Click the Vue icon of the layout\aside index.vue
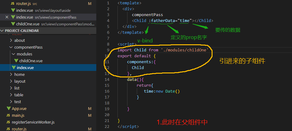This screenshot has width=292, height=131. (13, 10)
